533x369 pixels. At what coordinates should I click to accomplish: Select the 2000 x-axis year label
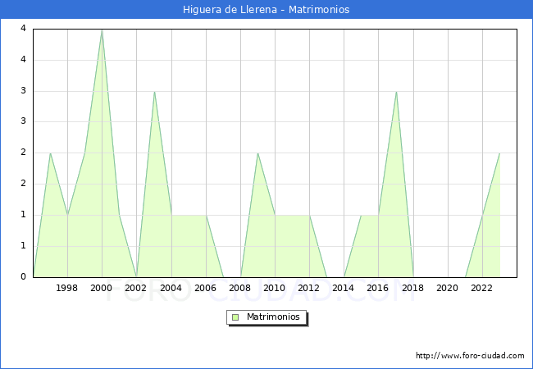click(102, 288)
